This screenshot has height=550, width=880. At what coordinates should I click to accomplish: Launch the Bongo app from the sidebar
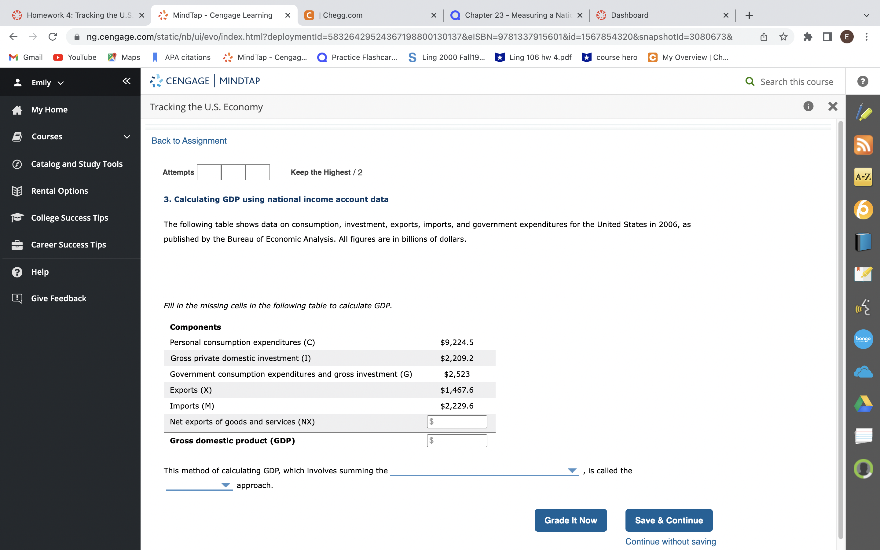[x=863, y=339]
